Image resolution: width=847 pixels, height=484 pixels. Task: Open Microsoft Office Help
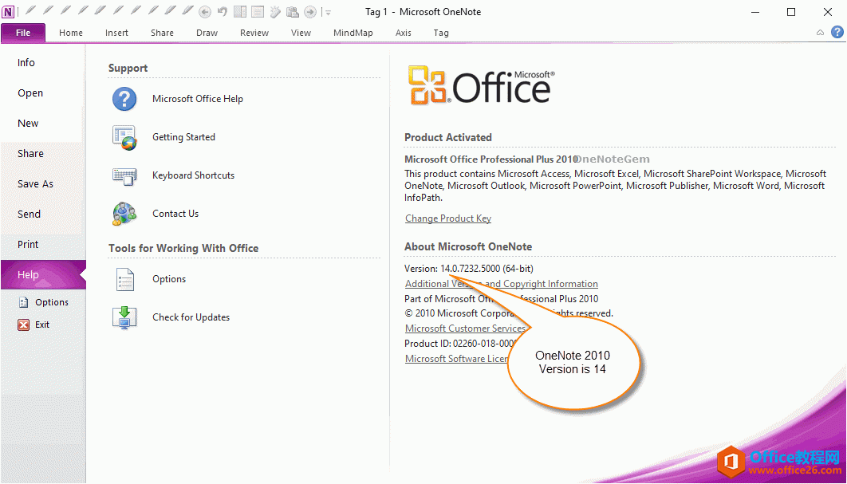(x=197, y=98)
